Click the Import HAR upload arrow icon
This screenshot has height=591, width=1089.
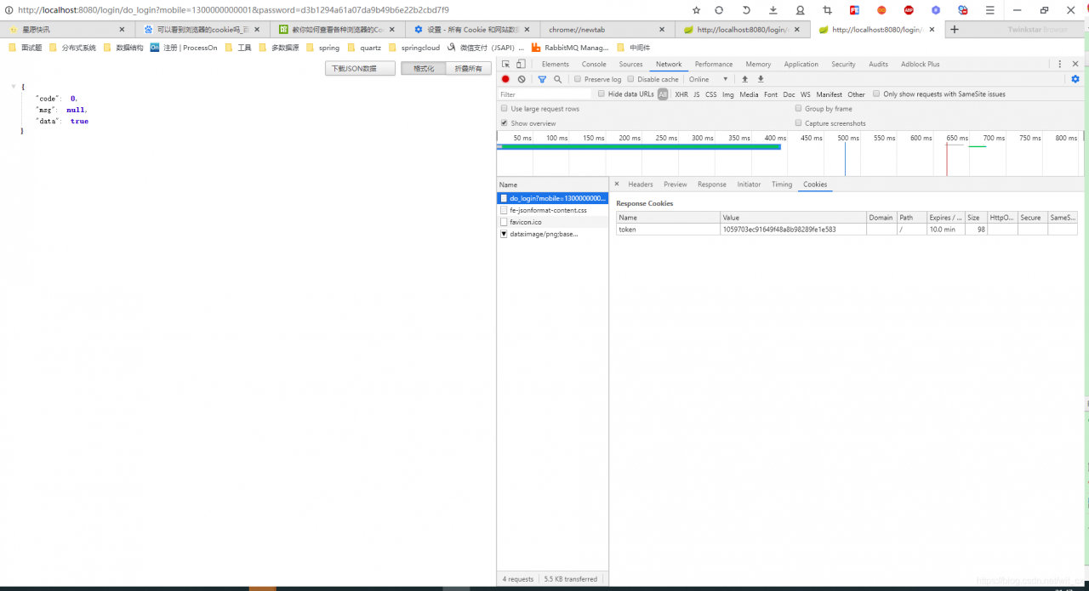tap(745, 79)
